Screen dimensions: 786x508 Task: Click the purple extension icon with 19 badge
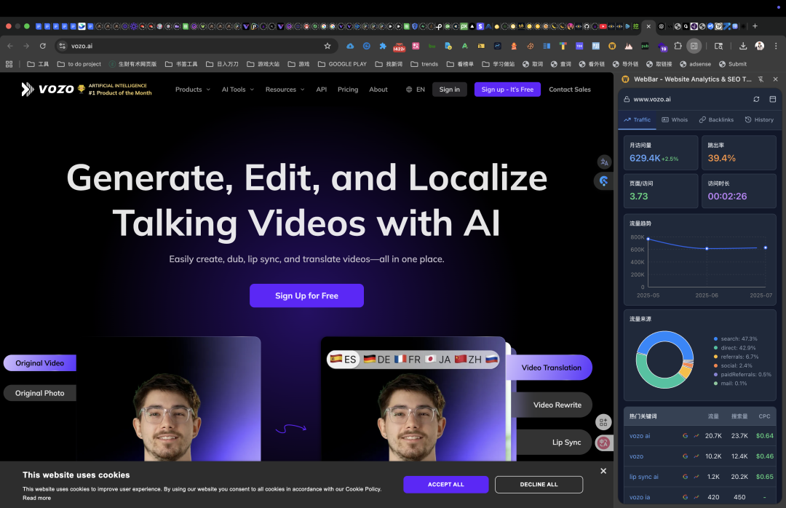[x=662, y=47]
